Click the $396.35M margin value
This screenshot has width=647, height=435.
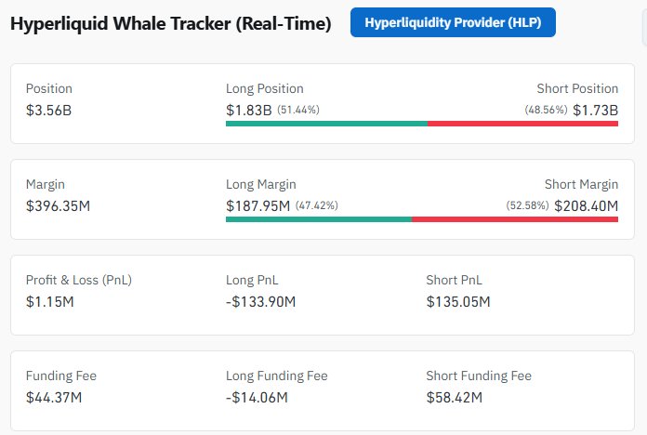[58, 205]
